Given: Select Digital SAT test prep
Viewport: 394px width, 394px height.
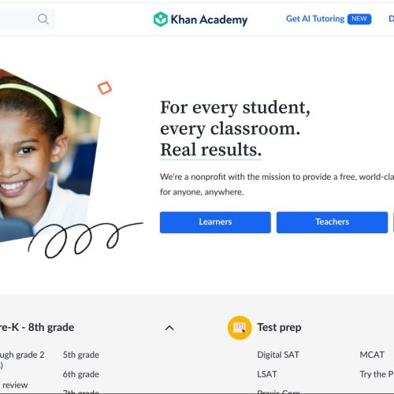Looking at the screenshot, I should [x=278, y=355].
